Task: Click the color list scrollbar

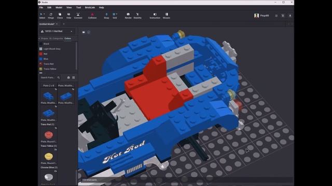Action: tap(76, 56)
